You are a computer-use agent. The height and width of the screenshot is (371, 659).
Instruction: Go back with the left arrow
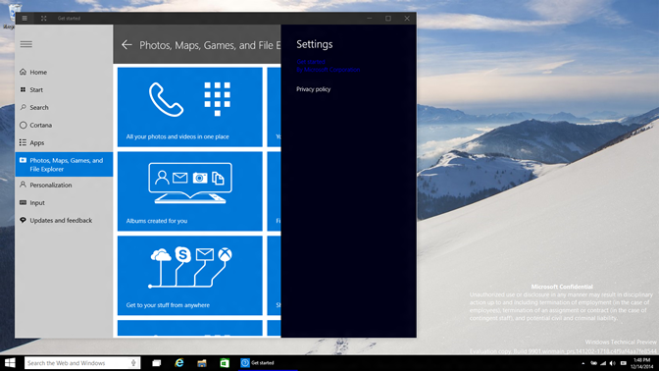pos(127,45)
